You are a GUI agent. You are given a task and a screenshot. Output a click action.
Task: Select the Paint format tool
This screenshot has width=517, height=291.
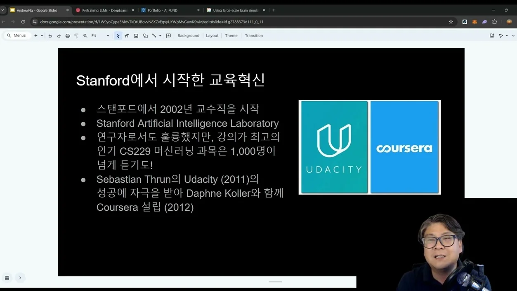pyautogui.click(x=76, y=36)
